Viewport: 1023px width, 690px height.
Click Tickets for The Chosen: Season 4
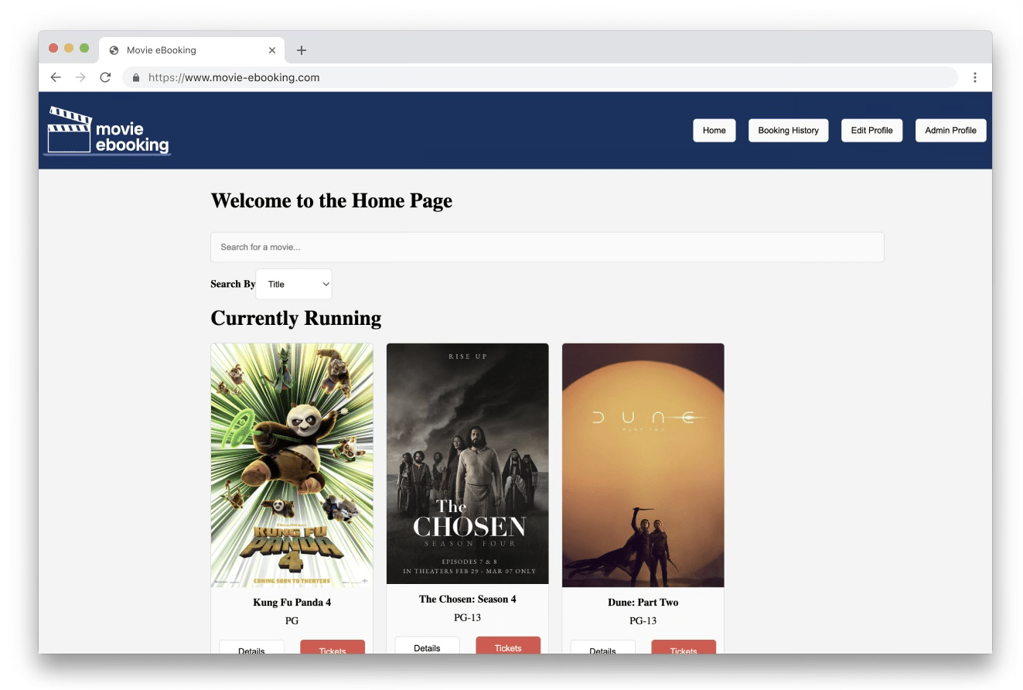tap(508, 647)
